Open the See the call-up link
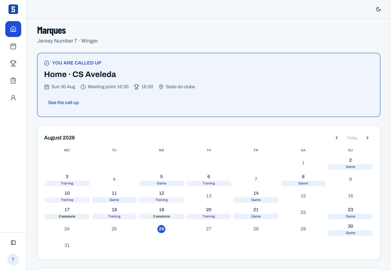 (63, 102)
